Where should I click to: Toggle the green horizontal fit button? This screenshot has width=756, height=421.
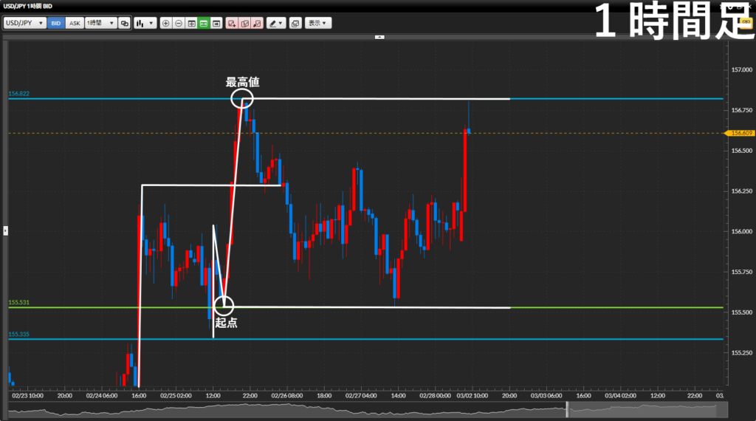203,23
